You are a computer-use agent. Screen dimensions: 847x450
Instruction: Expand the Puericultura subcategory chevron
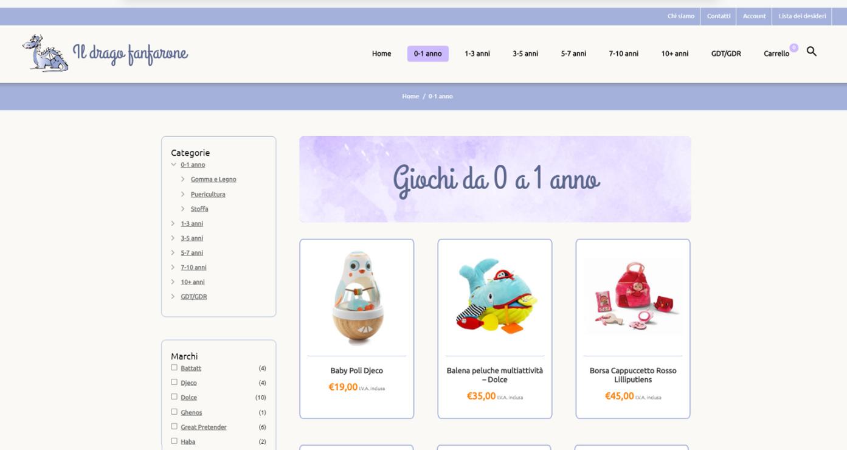pyautogui.click(x=183, y=194)
